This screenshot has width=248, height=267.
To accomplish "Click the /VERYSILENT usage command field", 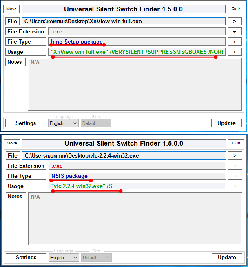I will (137, 52).
